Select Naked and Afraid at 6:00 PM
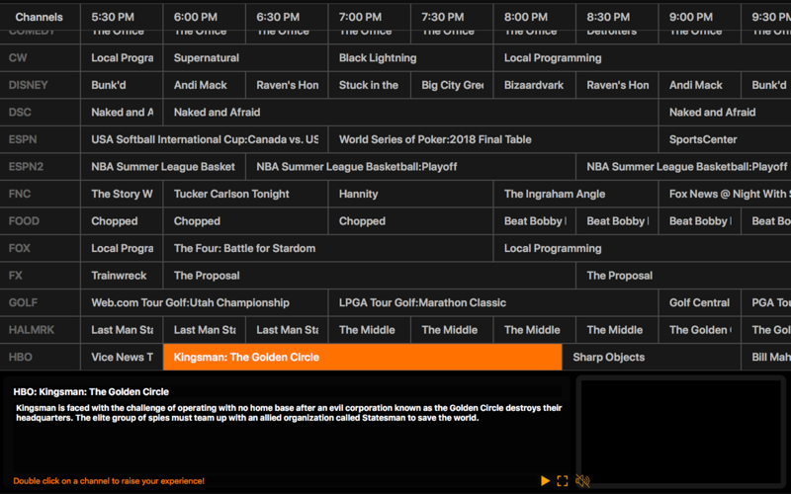The height and width of the screenshot is (494, 791). coord(410,112)
